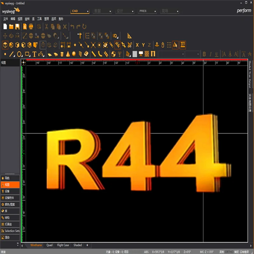Image resolution: width=254 pixels, height=254 pixels.
Task: Toggle the X axis constraint
Action: [137, 45]
